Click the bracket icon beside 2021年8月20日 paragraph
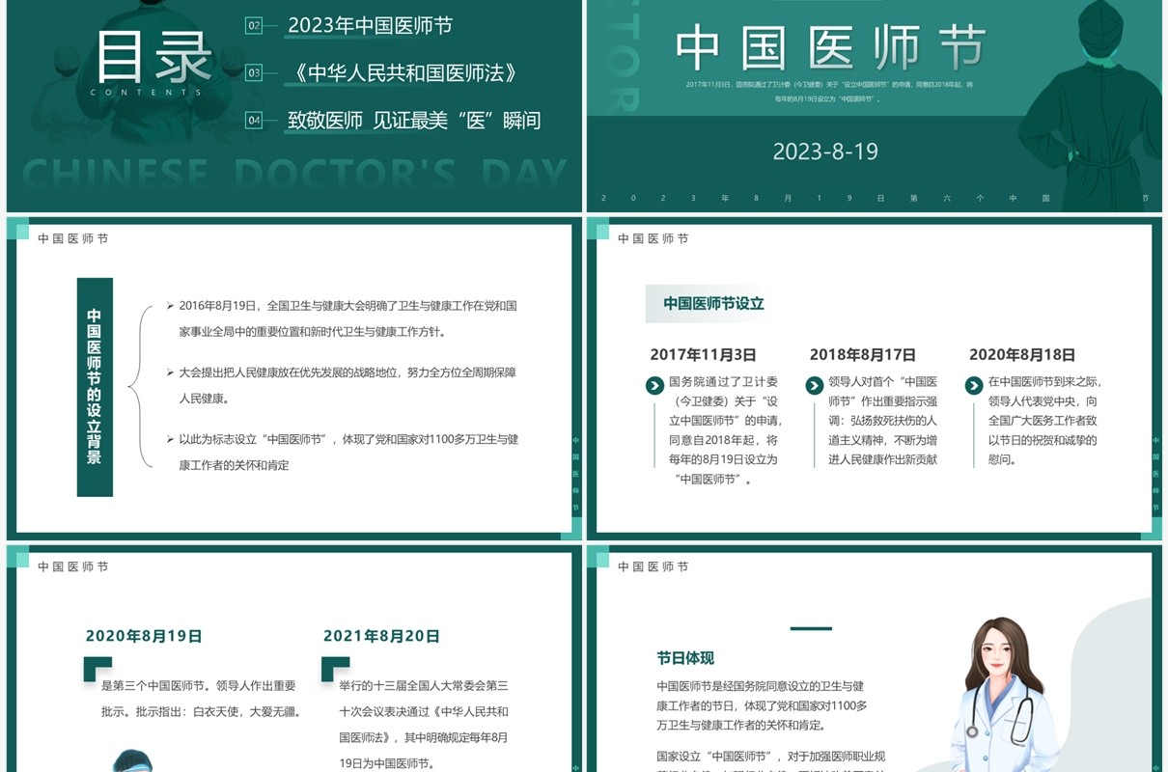This screenshot has height=772, width=1168. tap(334, 669)
